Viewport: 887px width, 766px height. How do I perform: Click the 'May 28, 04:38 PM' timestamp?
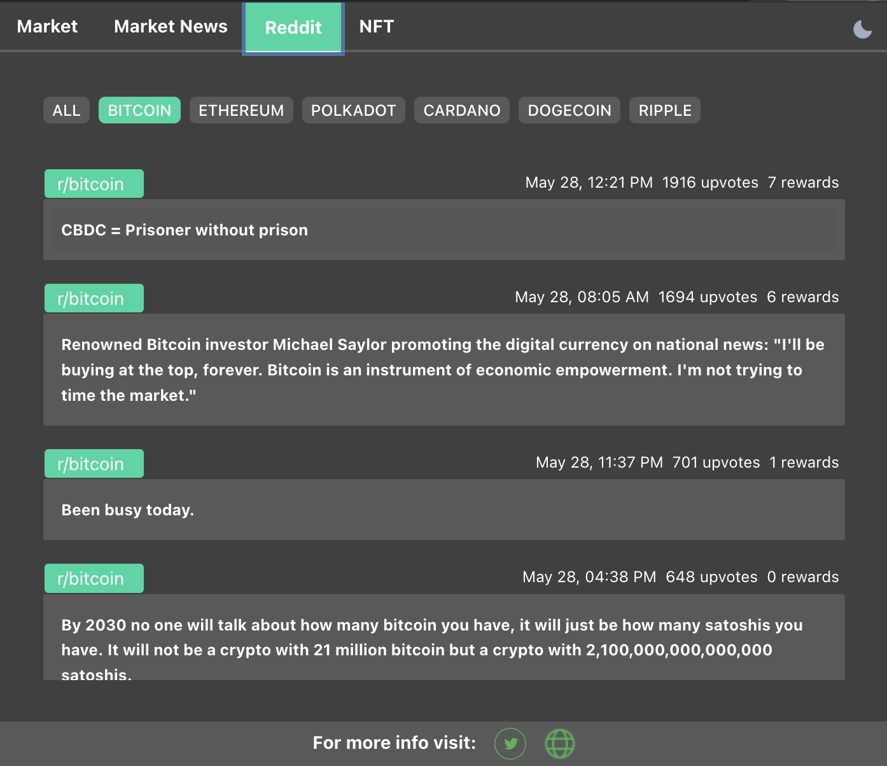click(x=589, y=577)
